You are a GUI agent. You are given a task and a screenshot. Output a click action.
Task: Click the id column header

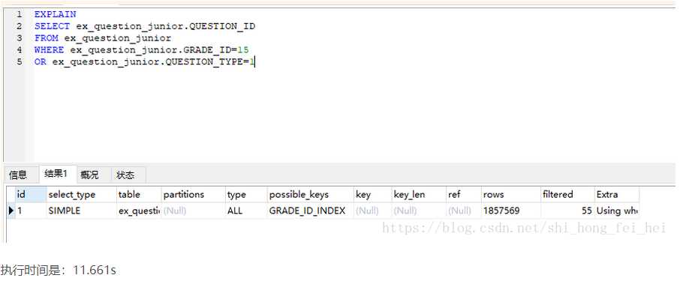point(31,195)
